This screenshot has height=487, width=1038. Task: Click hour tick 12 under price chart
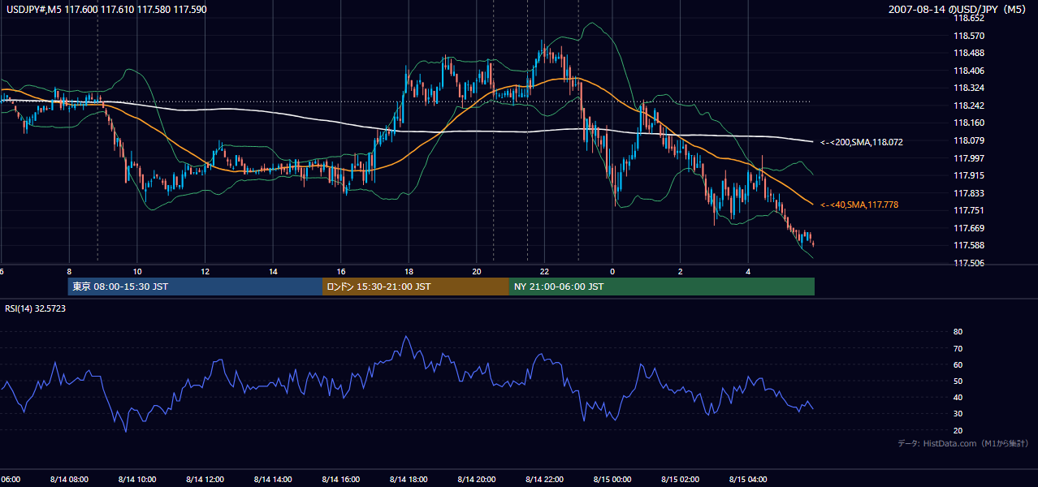click(x=205, y=271)
